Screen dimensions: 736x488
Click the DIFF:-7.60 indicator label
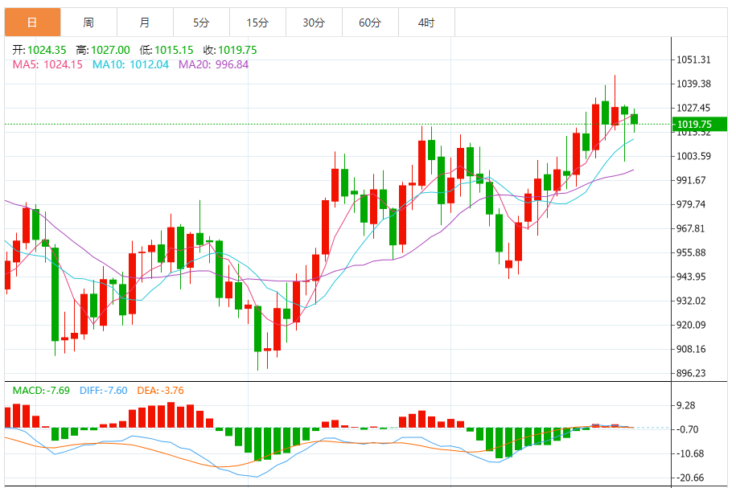click(x=103, y=391)
